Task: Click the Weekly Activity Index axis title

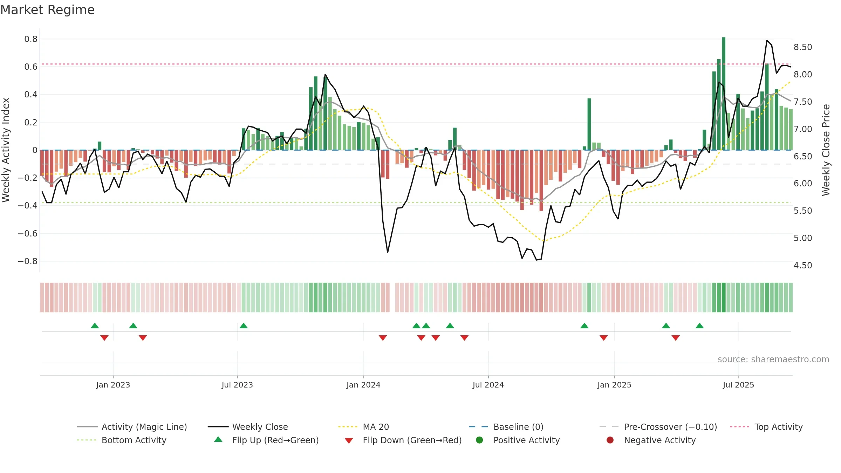Action: (6, 150)
